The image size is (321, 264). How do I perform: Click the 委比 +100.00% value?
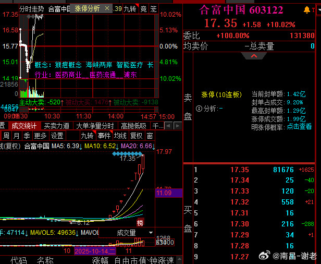tap(233, 35)
